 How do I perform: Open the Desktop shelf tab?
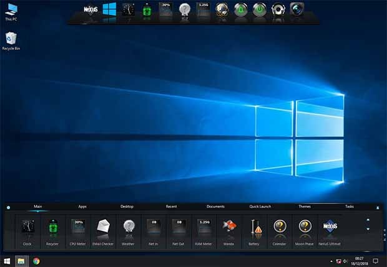[127, 207]
